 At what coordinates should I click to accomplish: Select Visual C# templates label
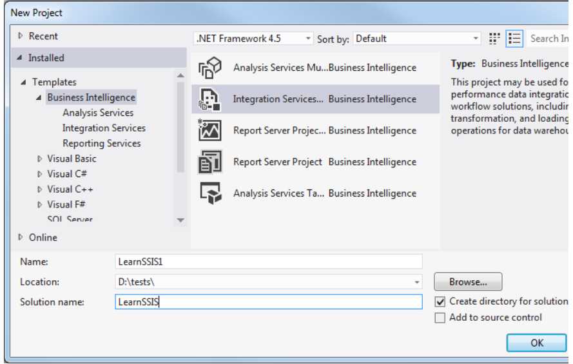coord(67,174)
